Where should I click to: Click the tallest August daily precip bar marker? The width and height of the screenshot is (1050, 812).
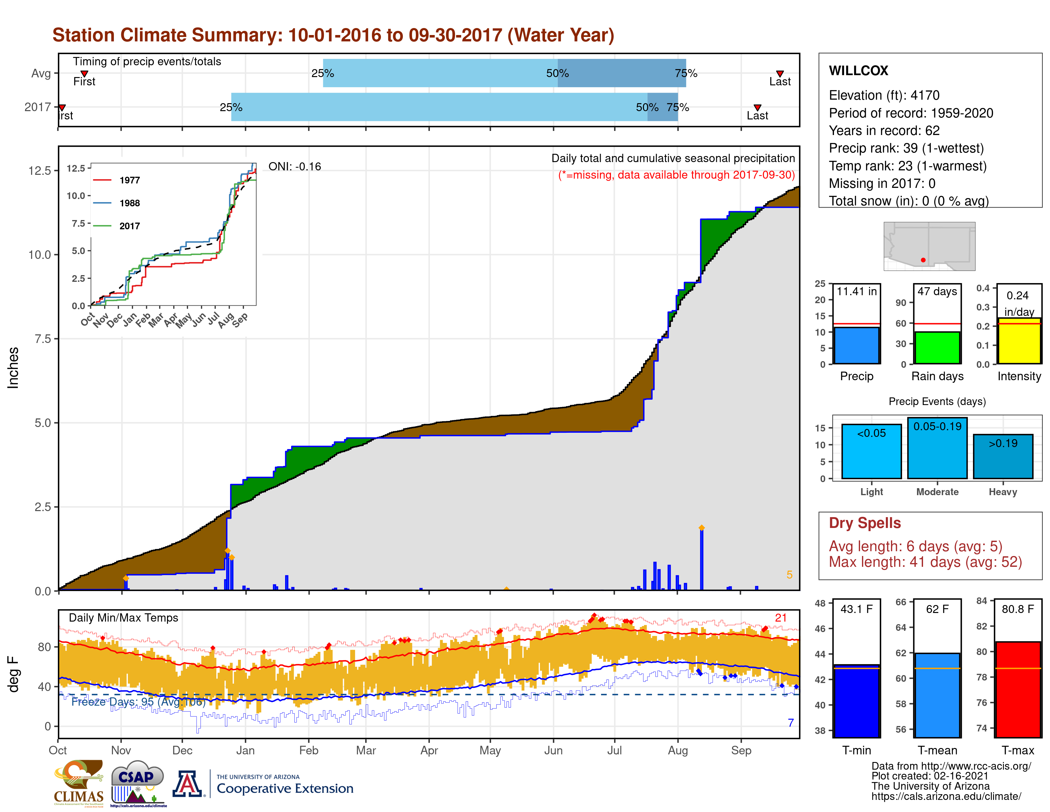[x=702, y=528]
